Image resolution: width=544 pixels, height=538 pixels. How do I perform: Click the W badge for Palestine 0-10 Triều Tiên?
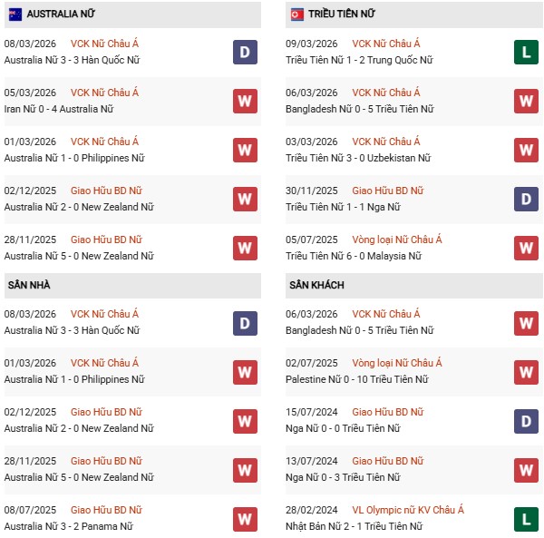point(525,371)
